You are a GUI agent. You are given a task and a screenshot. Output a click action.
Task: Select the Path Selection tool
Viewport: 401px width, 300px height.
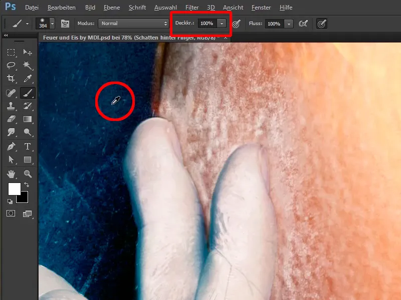click(11, 159)
